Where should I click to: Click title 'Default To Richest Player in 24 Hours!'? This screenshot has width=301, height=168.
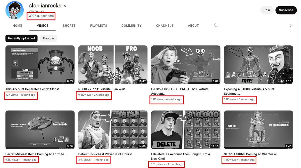pyautogui.click(x=105, y=154)
